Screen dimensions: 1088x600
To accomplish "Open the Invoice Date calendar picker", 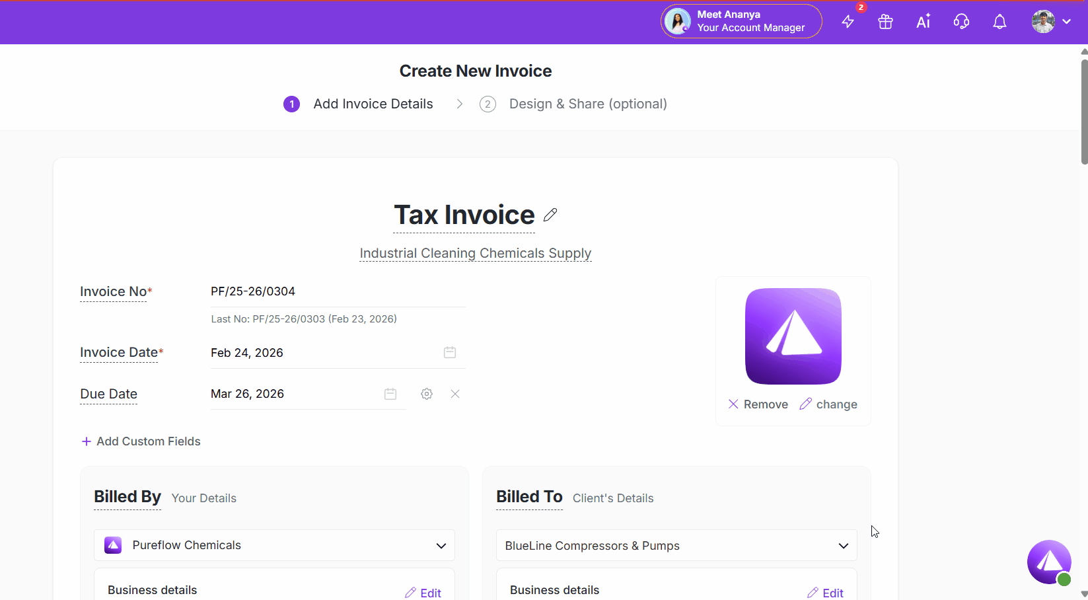I will pos(450,353).
